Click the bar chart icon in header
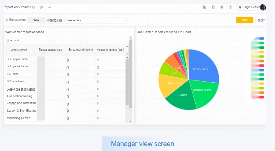Screen dimensions: 275x151 click(x=204, y=7)
